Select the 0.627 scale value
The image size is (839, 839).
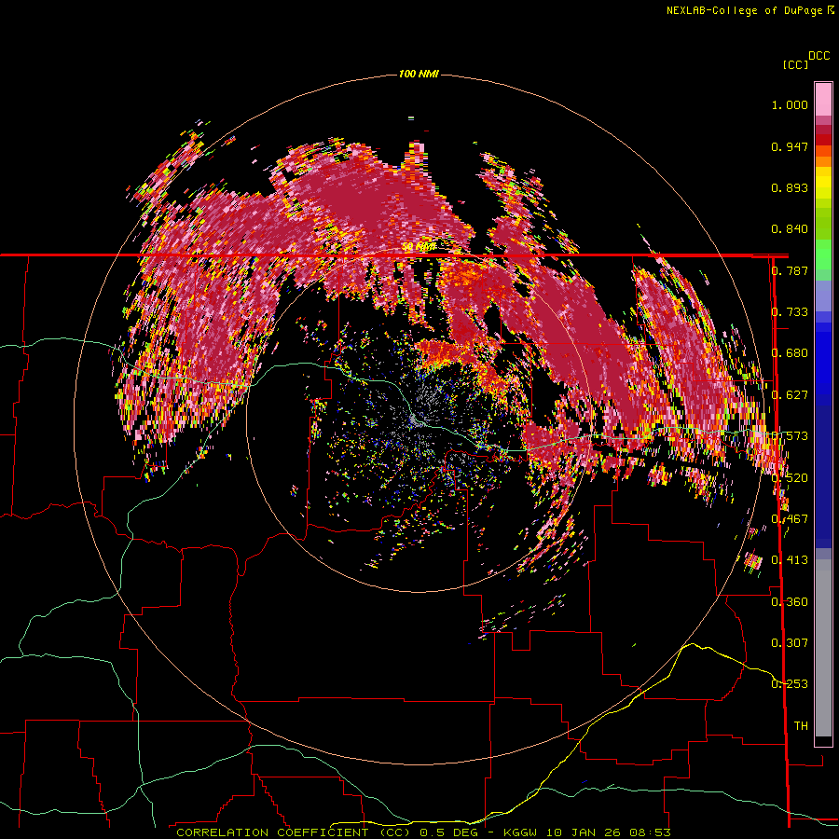[x=790, y=395]
